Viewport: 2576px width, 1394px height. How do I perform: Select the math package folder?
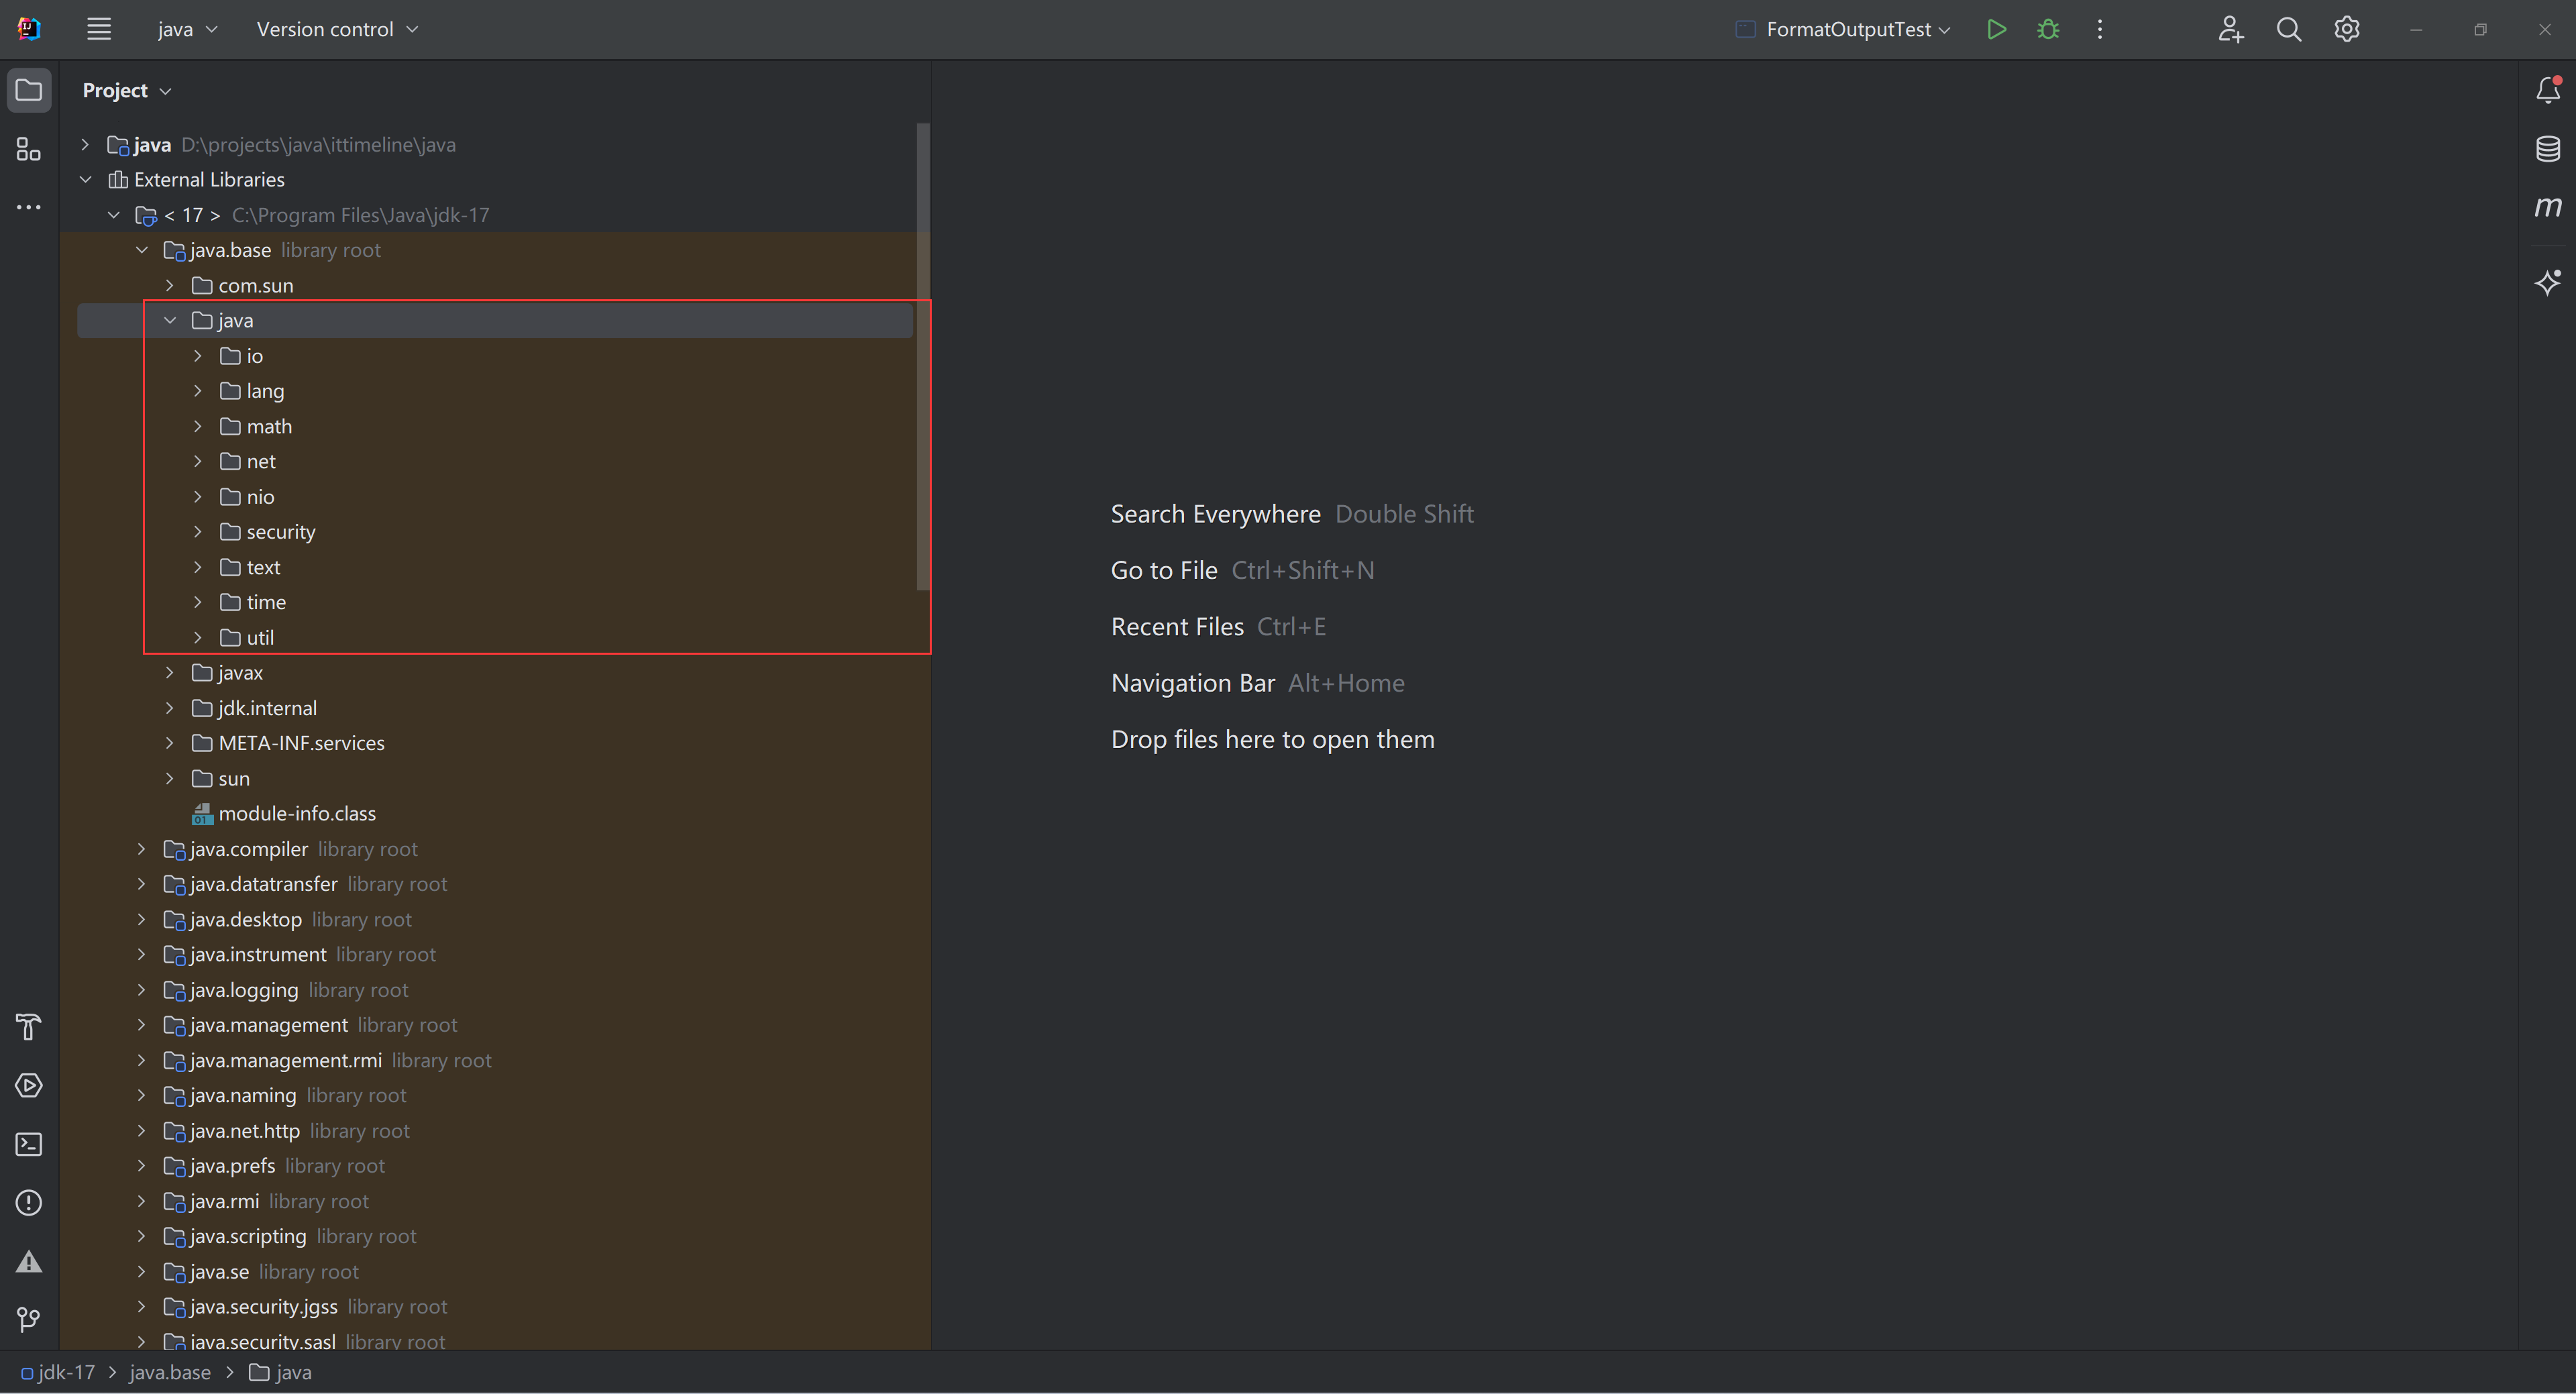[x=256, y=427]
